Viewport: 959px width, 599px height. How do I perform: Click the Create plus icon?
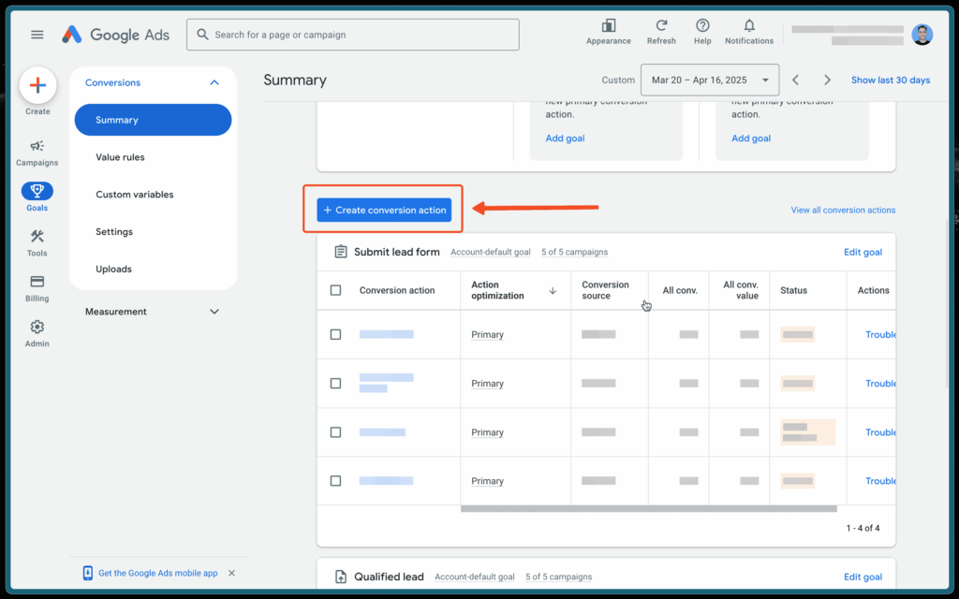click(x=37, y=86)
